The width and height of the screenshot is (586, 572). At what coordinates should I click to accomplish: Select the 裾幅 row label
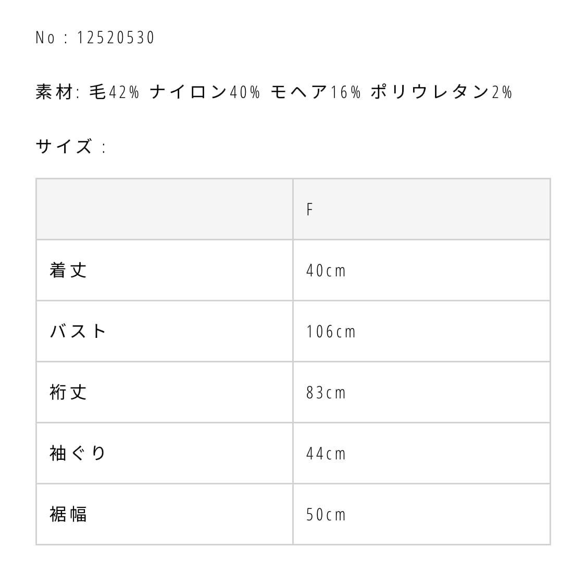click(68, 514)
